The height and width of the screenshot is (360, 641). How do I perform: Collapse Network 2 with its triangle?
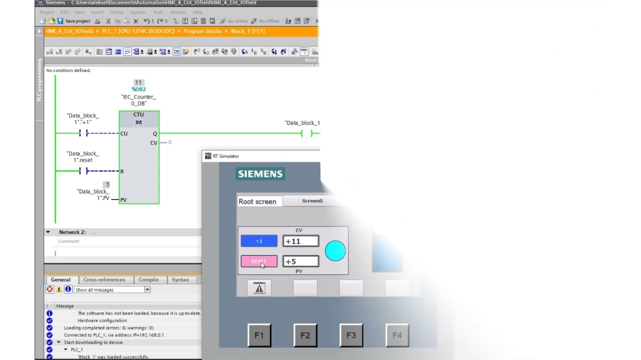pos(48,232)
